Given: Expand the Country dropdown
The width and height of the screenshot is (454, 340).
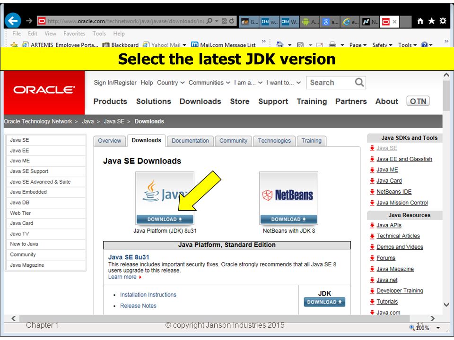Looking at the screenshot, I should 171,83.
